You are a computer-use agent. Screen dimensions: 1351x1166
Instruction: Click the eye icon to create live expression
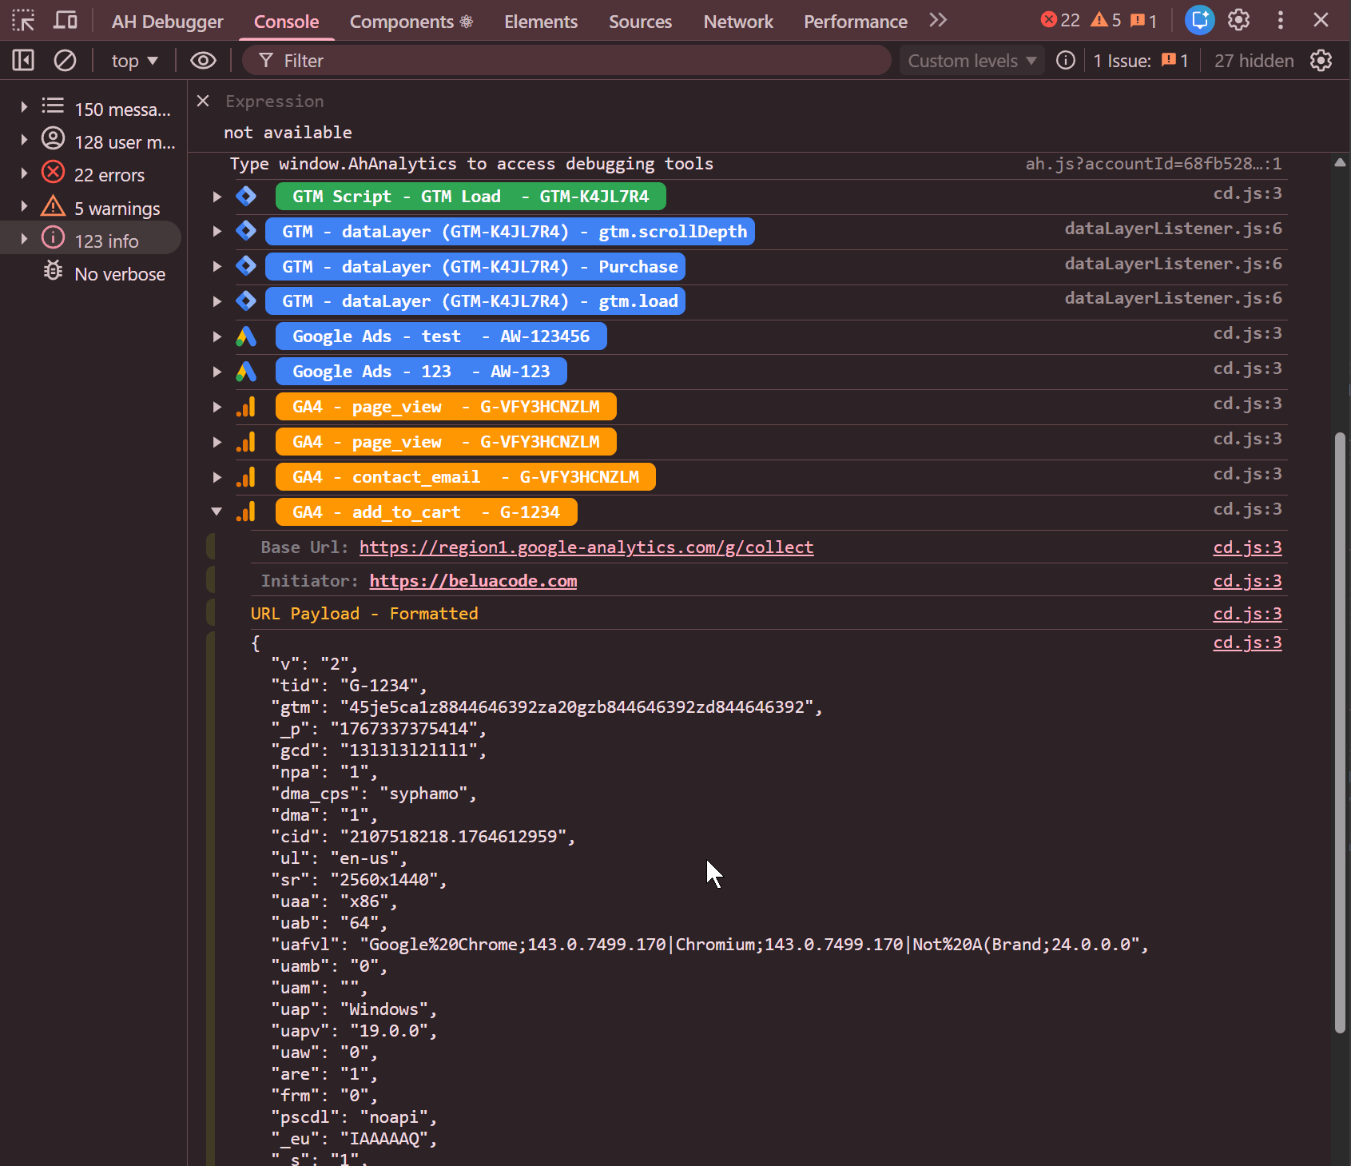203,61
